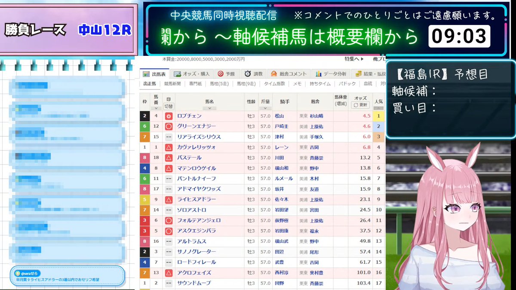Expand the 馬名 column dropdown arrow
This screenshot has width=516, height=290.
click(209, 108)
